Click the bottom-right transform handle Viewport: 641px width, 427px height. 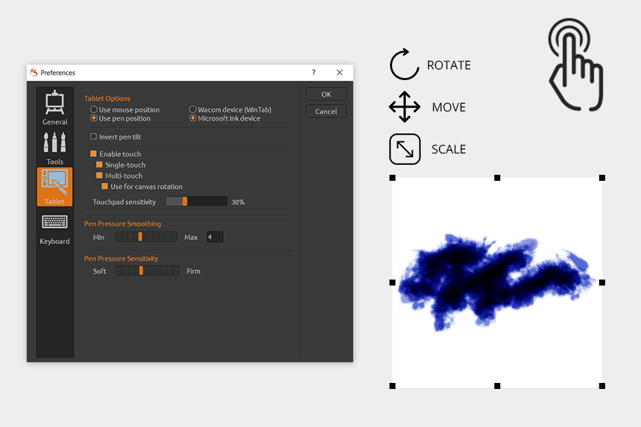tap(602, 386)
